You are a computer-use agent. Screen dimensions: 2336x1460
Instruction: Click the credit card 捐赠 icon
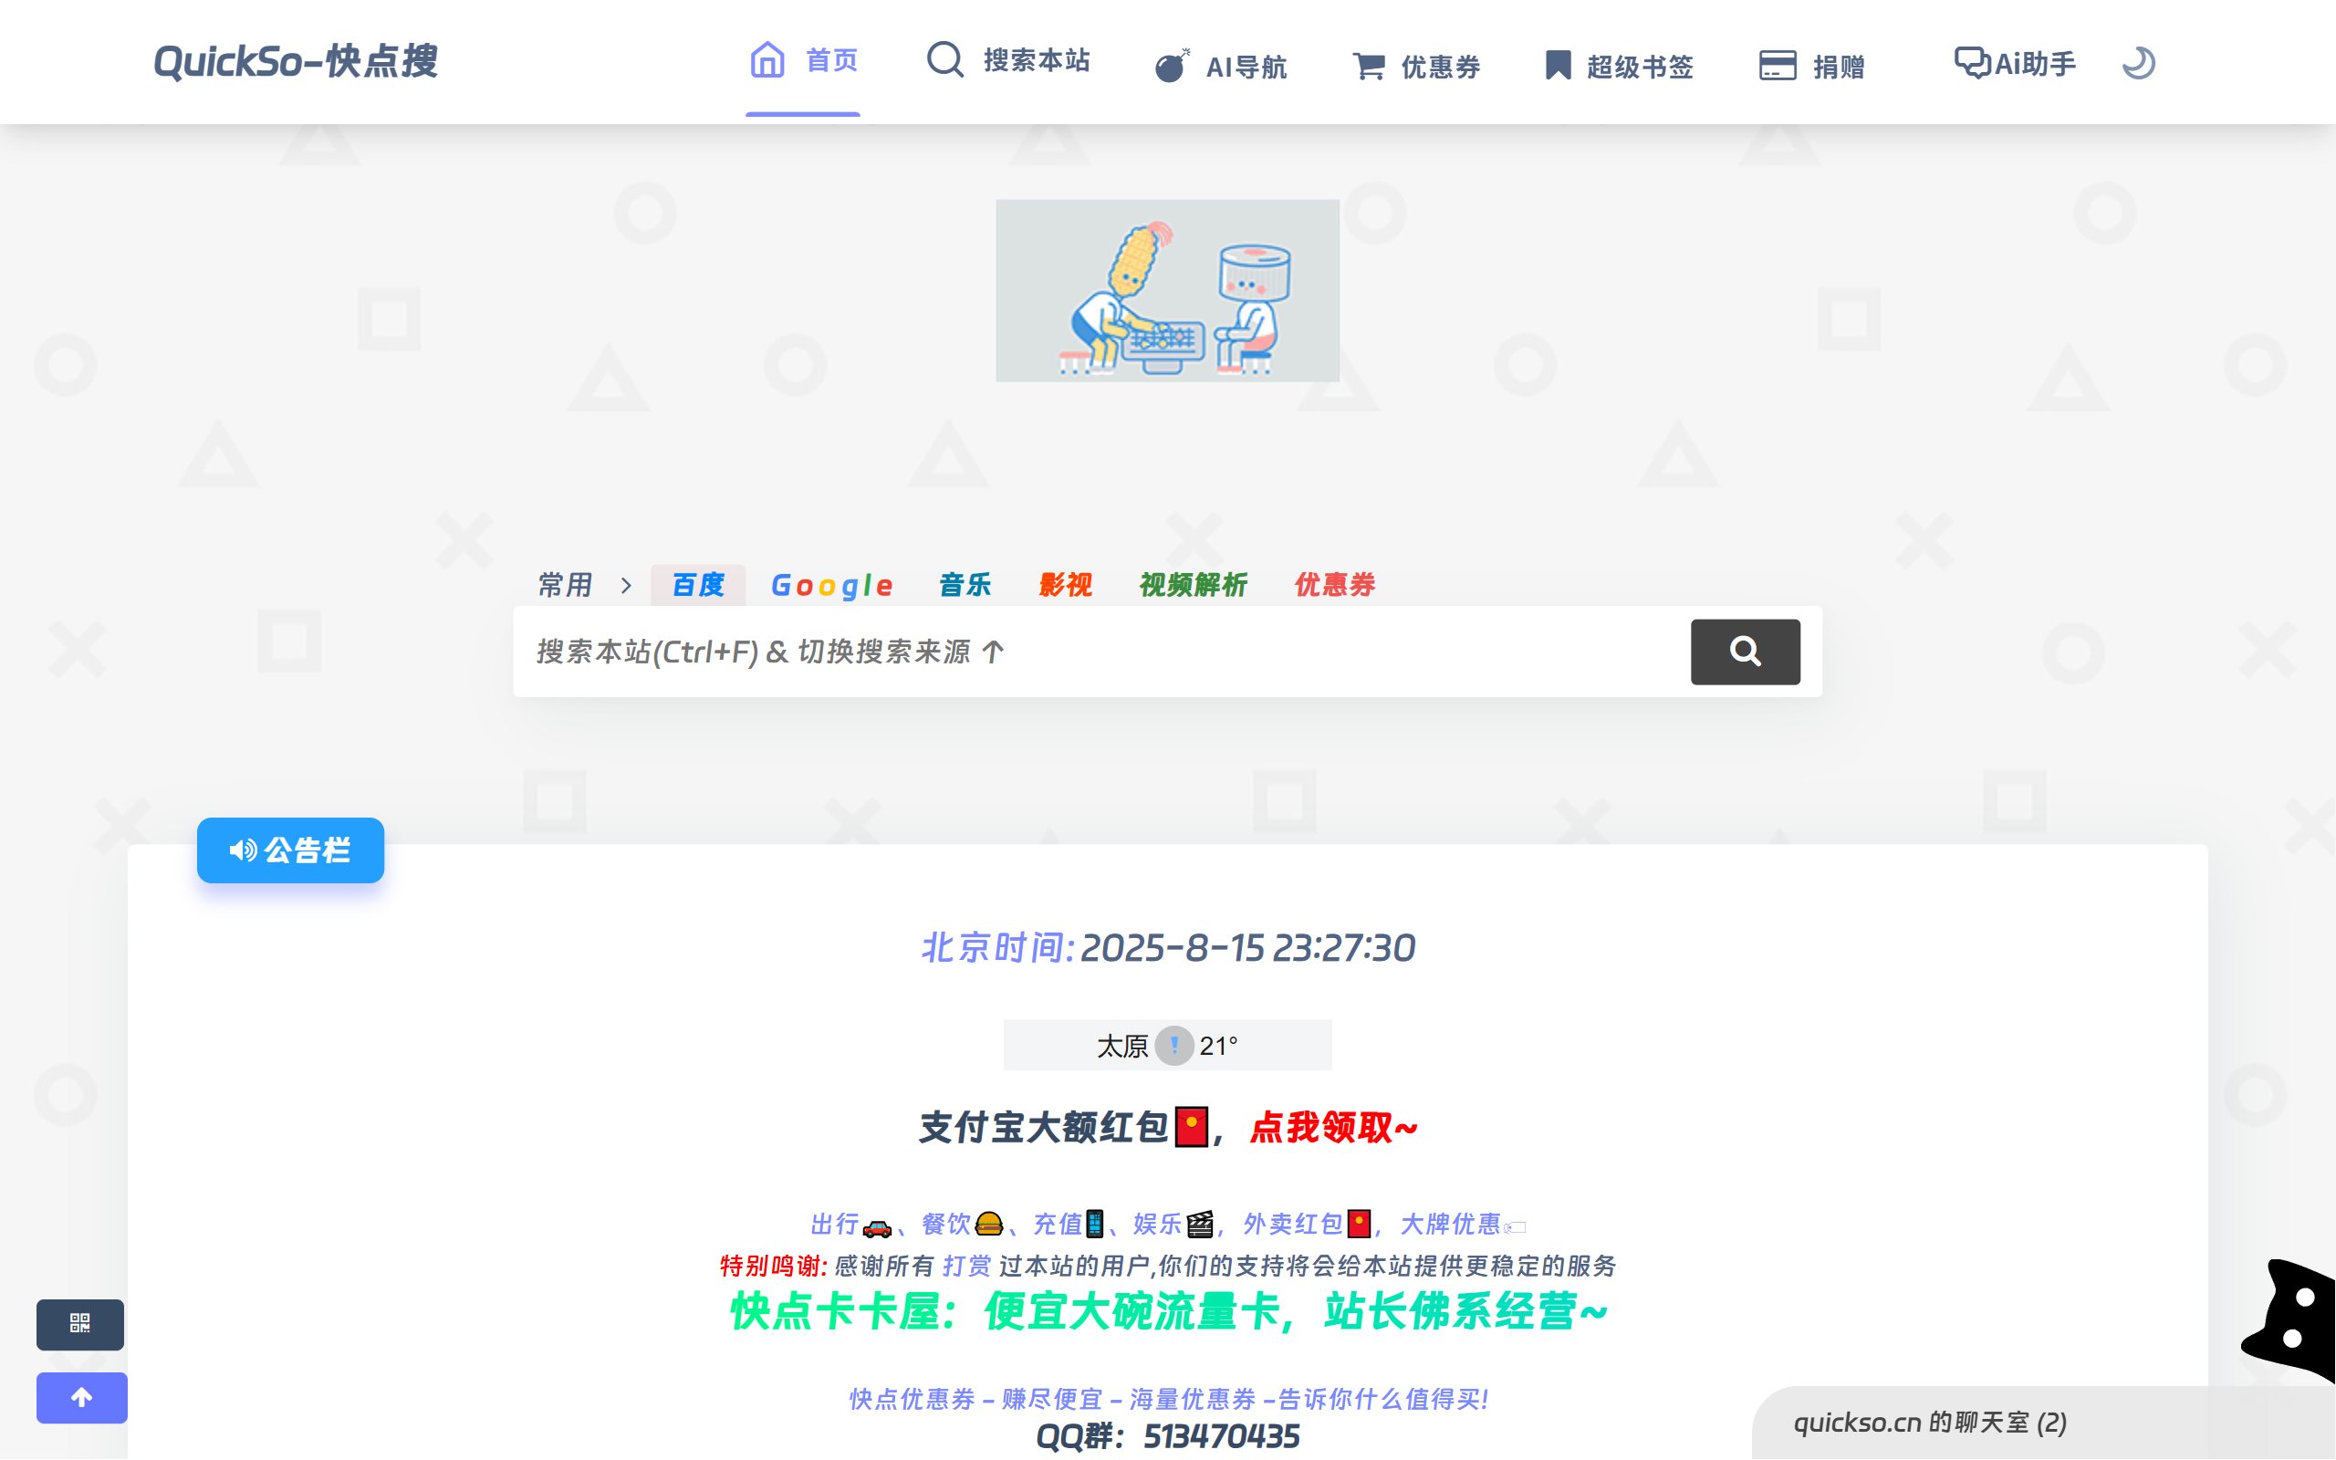1778,67
